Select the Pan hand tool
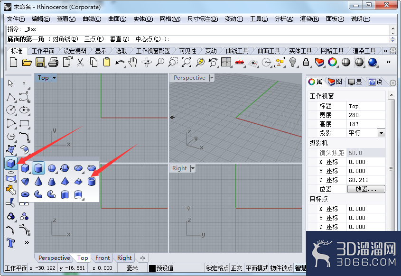This screenshot has height=276, width=401. point(133,62)
